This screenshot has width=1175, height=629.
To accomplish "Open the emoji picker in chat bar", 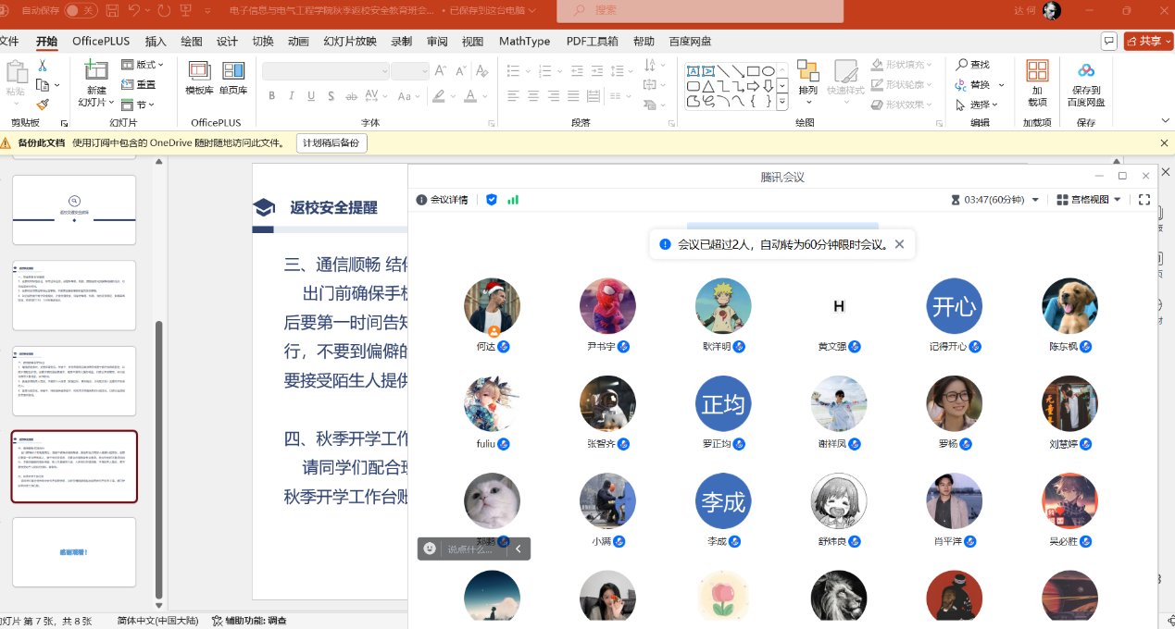I will 430,549.
